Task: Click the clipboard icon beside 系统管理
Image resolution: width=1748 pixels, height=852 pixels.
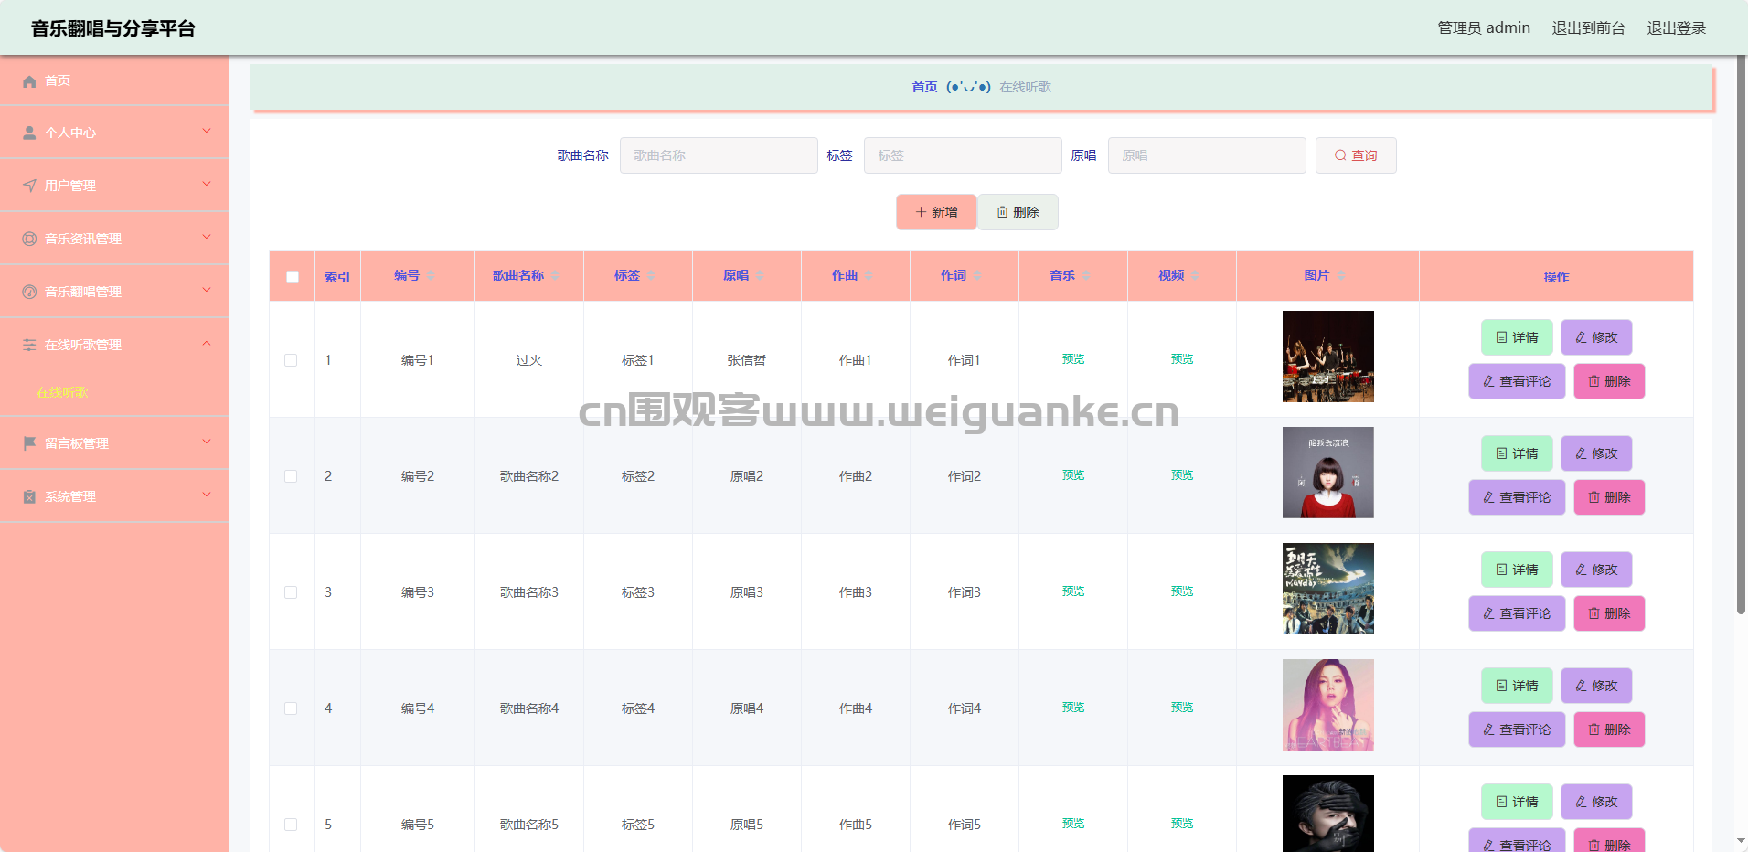Action: click(29, 496)
